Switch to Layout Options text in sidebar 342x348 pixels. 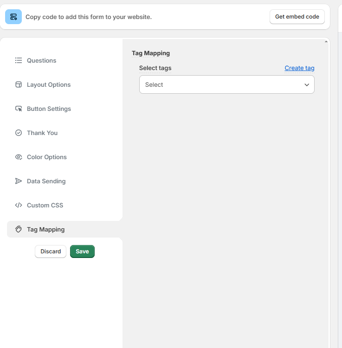pos(49,84)
